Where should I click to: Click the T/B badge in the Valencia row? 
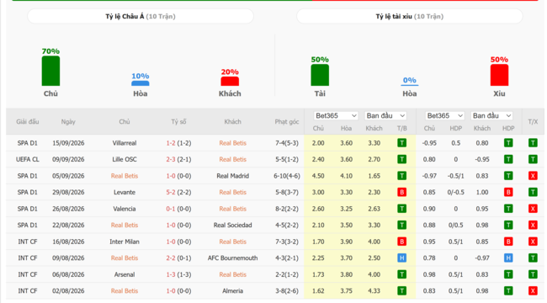(401, 209)
